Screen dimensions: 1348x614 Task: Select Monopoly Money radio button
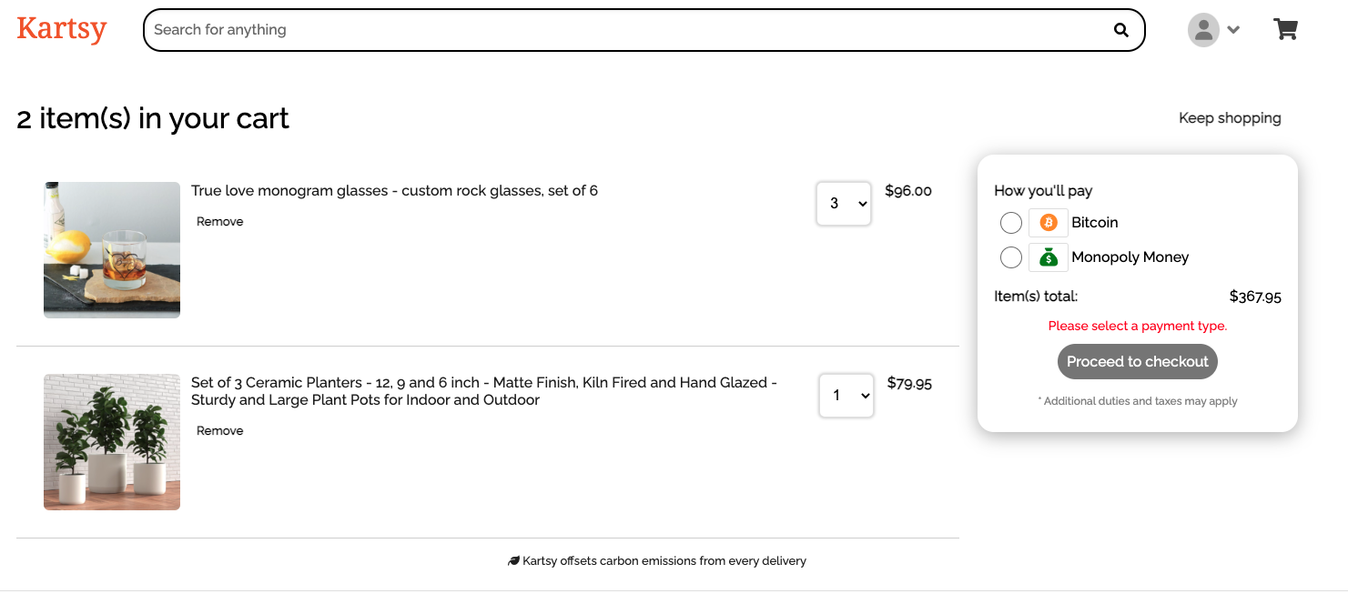[x=1011, y=257]
